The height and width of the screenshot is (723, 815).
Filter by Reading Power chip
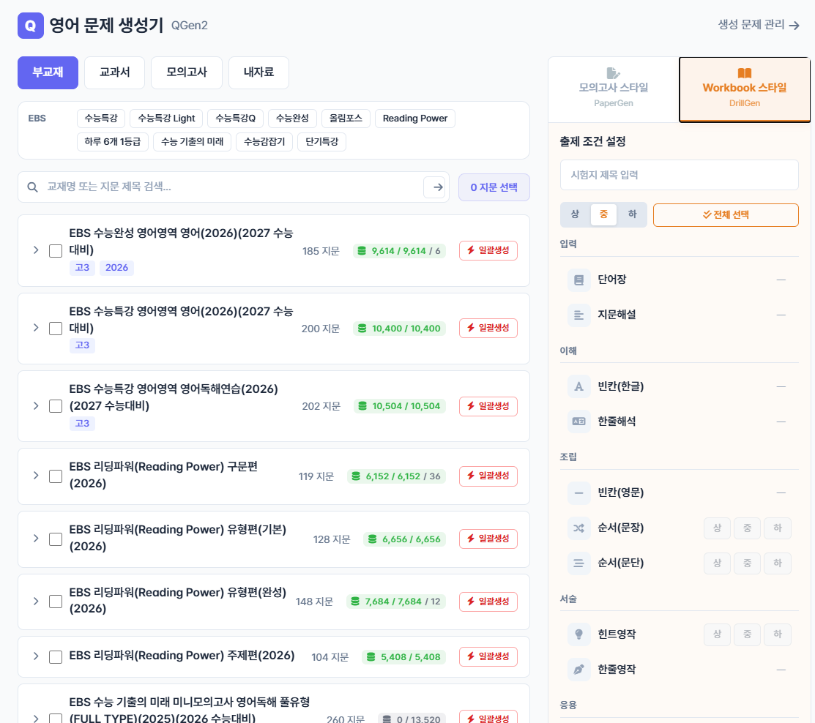[x=414, y=119]
